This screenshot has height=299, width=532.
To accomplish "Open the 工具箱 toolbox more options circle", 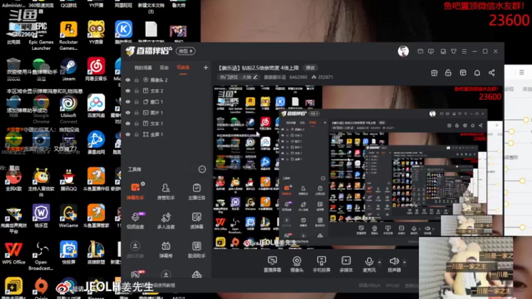I will coord(202,169).
